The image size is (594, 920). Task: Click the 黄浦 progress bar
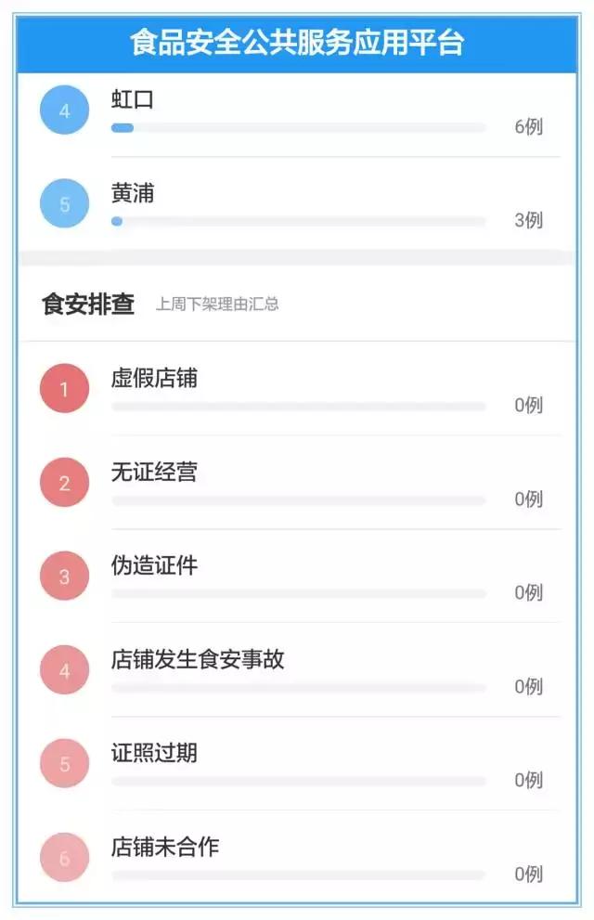pos(298,222)
